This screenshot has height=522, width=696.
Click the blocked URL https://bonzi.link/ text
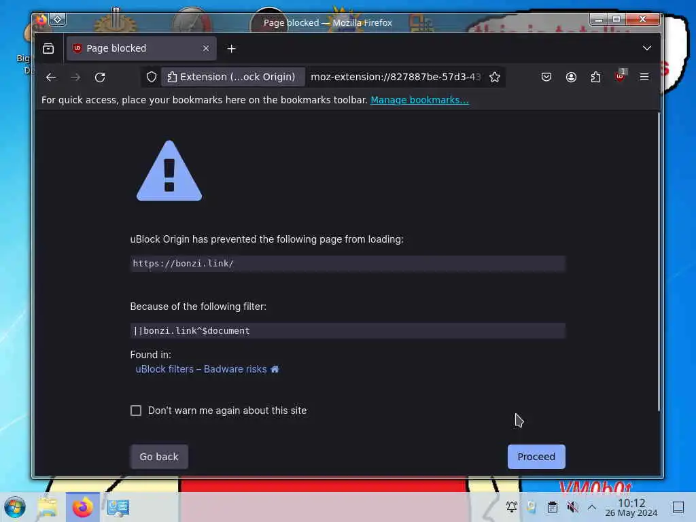[184, 263]
